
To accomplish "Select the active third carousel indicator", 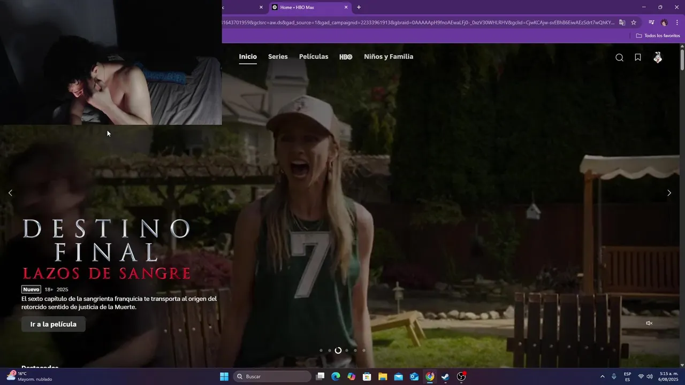I will pos(338,350).
